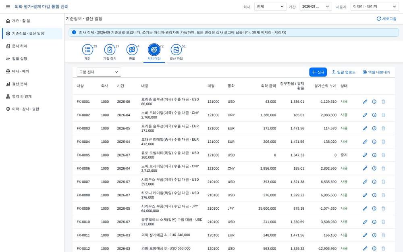Open the 구분 전체 filter dropdown
This screenshot has height=252, width=403.
click(x=99, y=72)
